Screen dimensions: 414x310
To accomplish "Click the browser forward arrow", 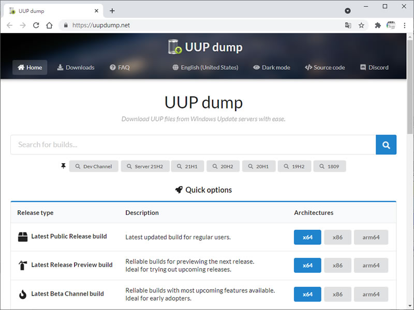I will pos(23,25).
